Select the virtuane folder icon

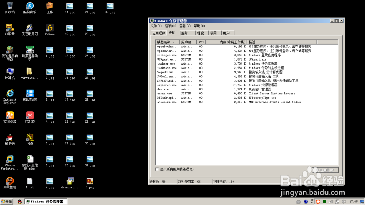pos(29,74)
